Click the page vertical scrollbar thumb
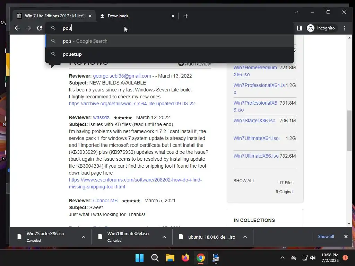This screenshot has height=266, width=355. (x=349, y=130)
